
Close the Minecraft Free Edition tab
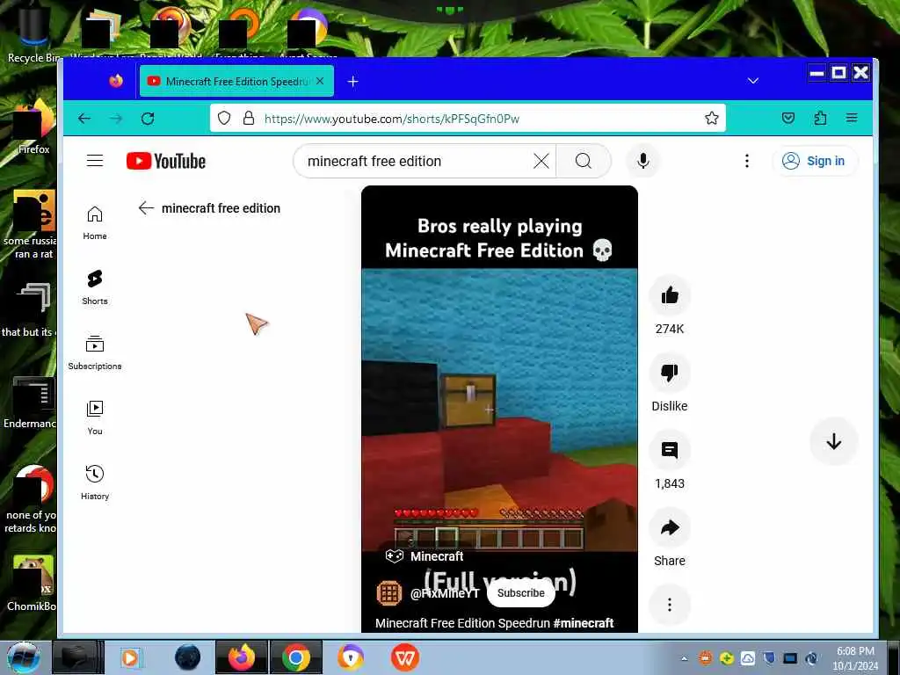320,81
